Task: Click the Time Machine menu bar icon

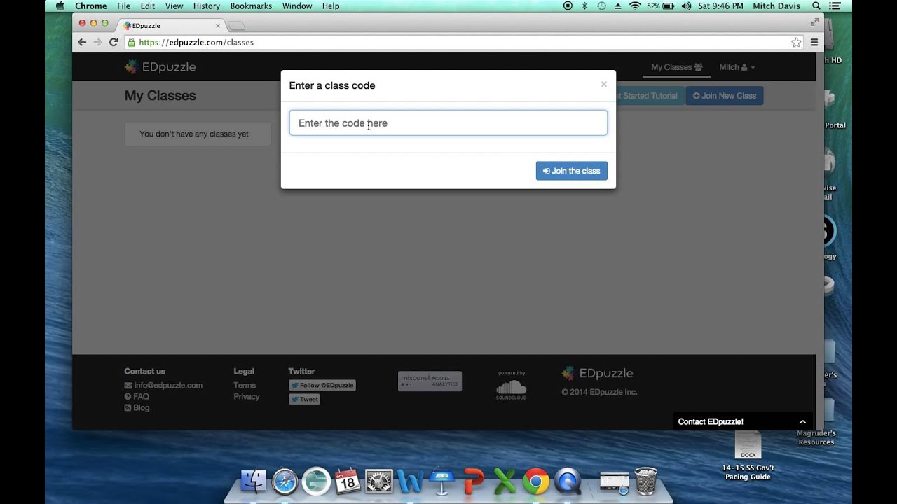Action: point(601,6)
